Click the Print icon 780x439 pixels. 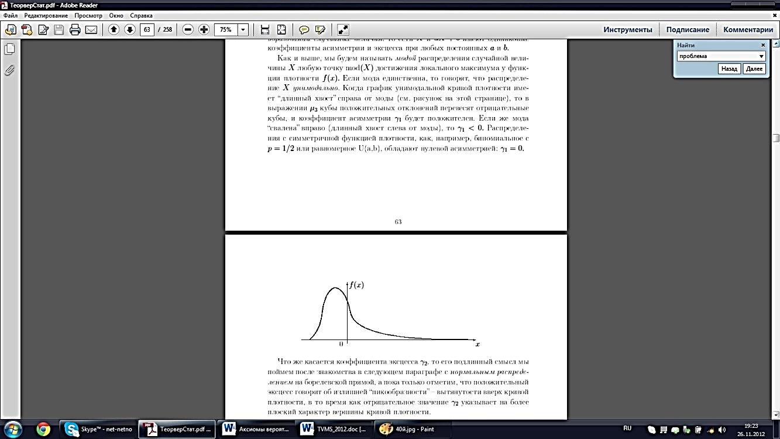[75, 29]
